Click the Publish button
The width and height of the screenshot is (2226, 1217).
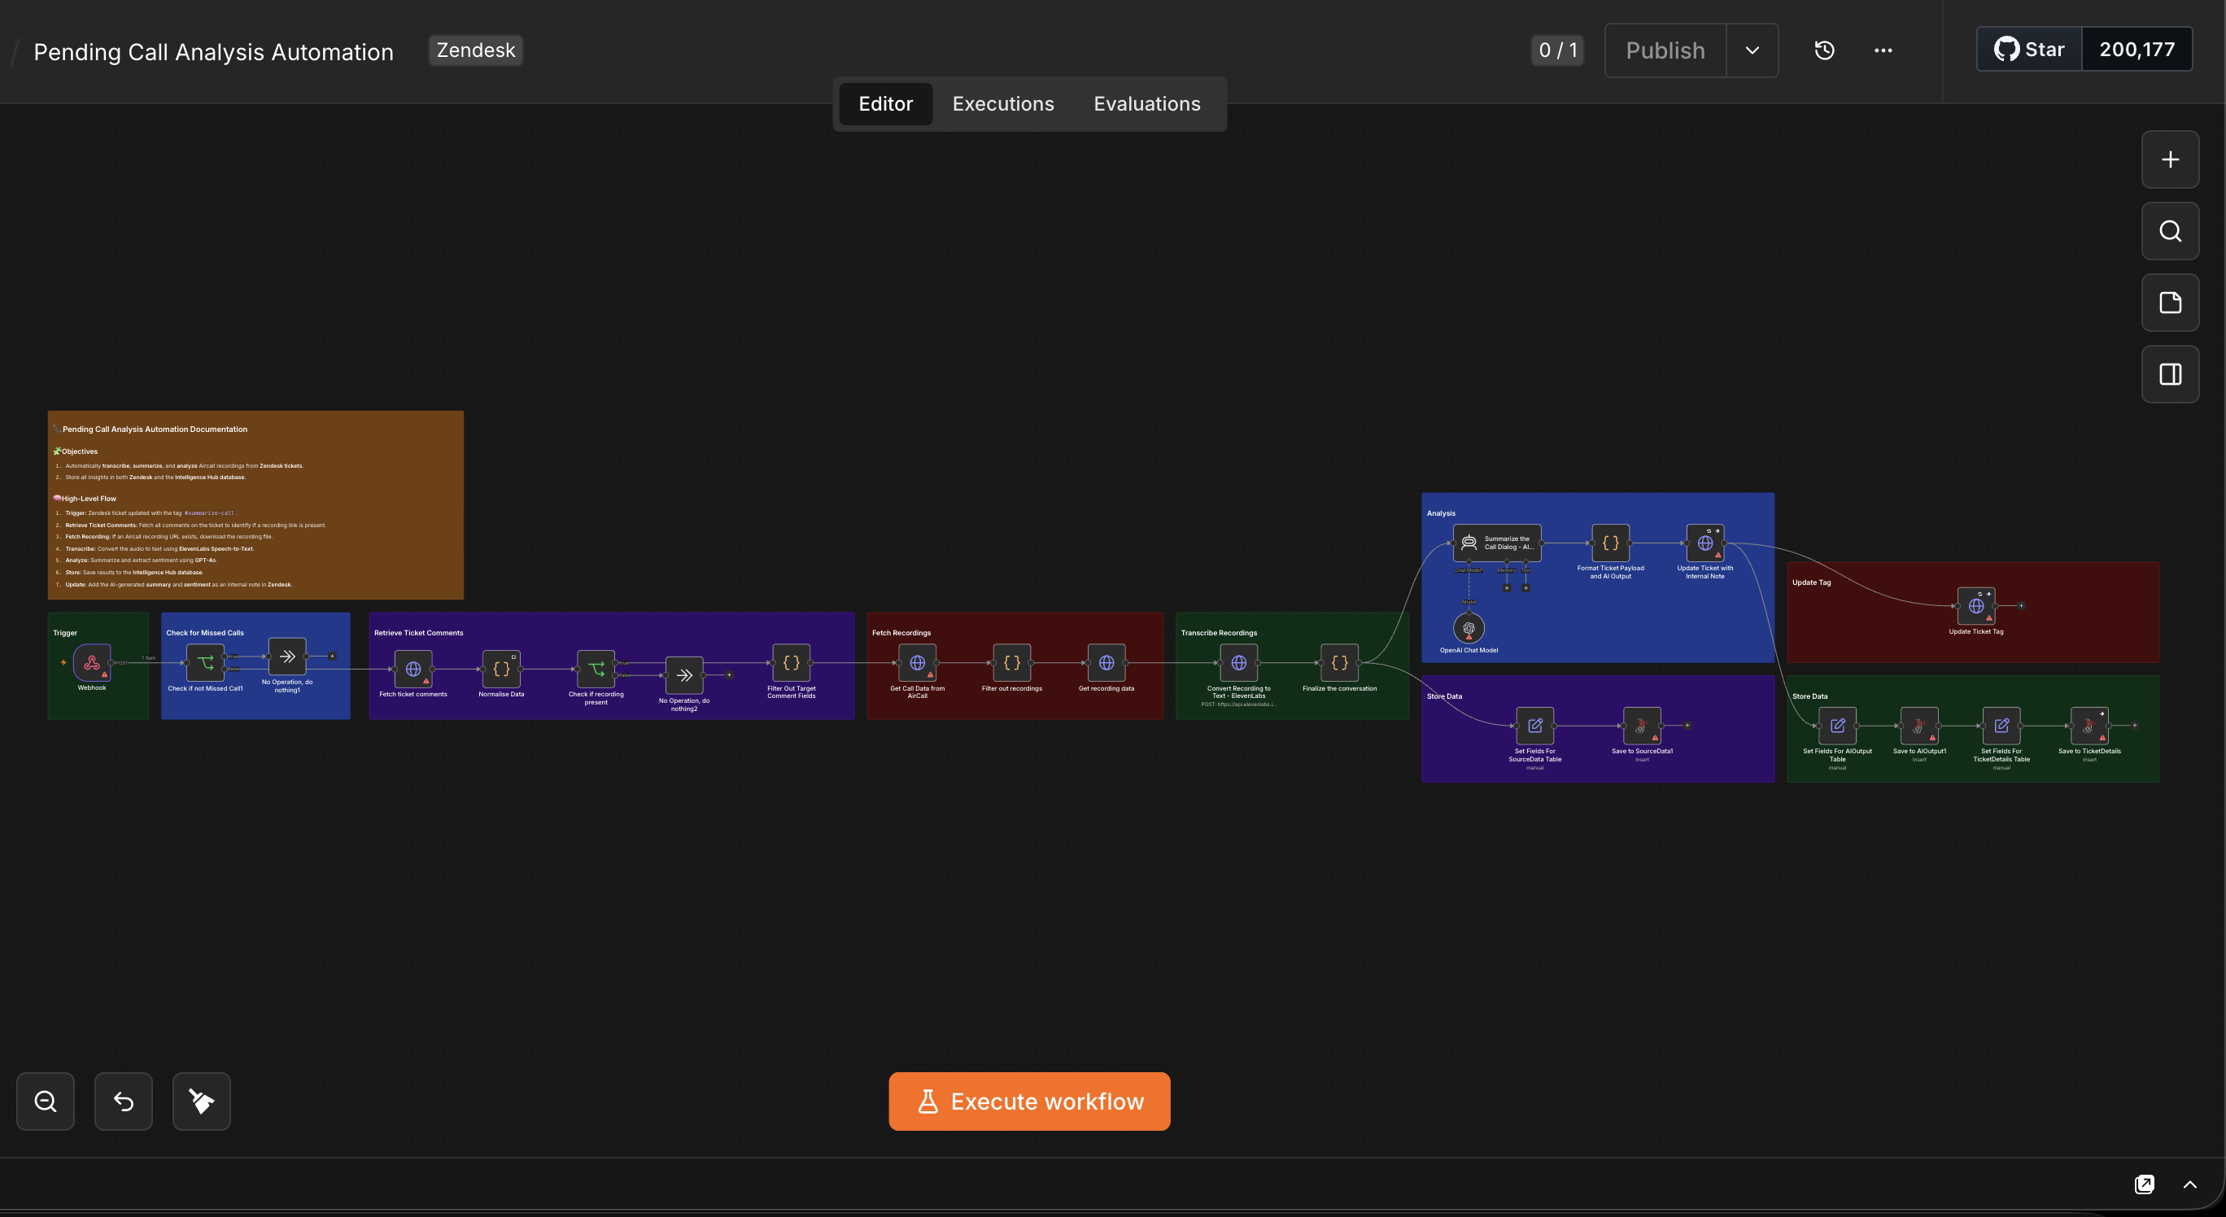point(1665,50)
